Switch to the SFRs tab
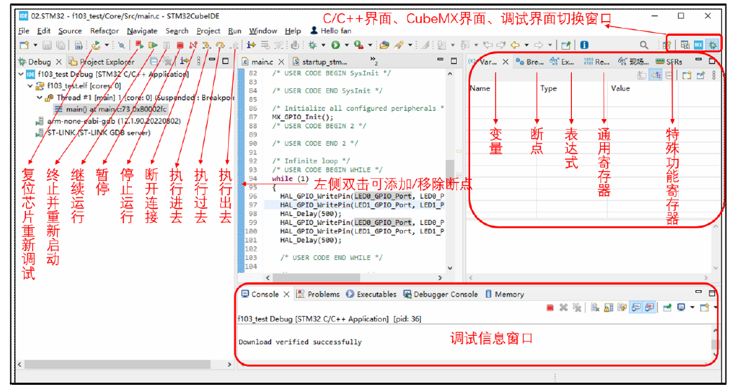 click(x=669, y=62)
